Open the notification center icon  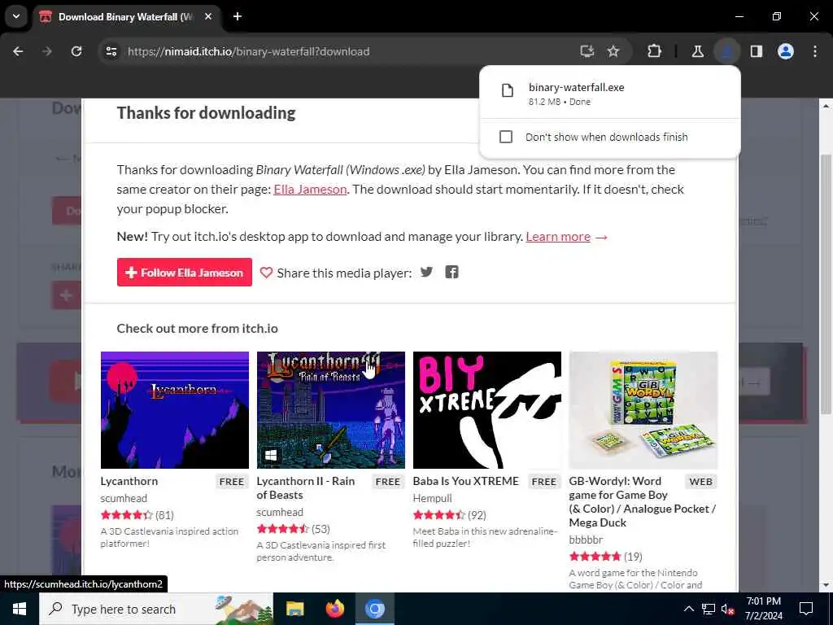806,609
